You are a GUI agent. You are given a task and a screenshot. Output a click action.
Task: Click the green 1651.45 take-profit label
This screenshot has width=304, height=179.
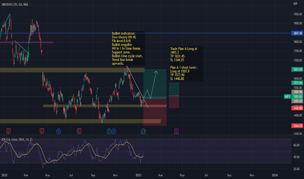(x=297, y=69)
